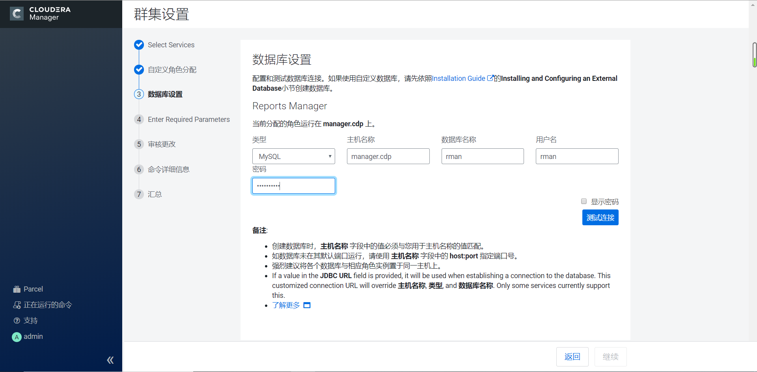The image size is (757, 372).
Task: Click the 类型 field label
Action: pos(259,140)
